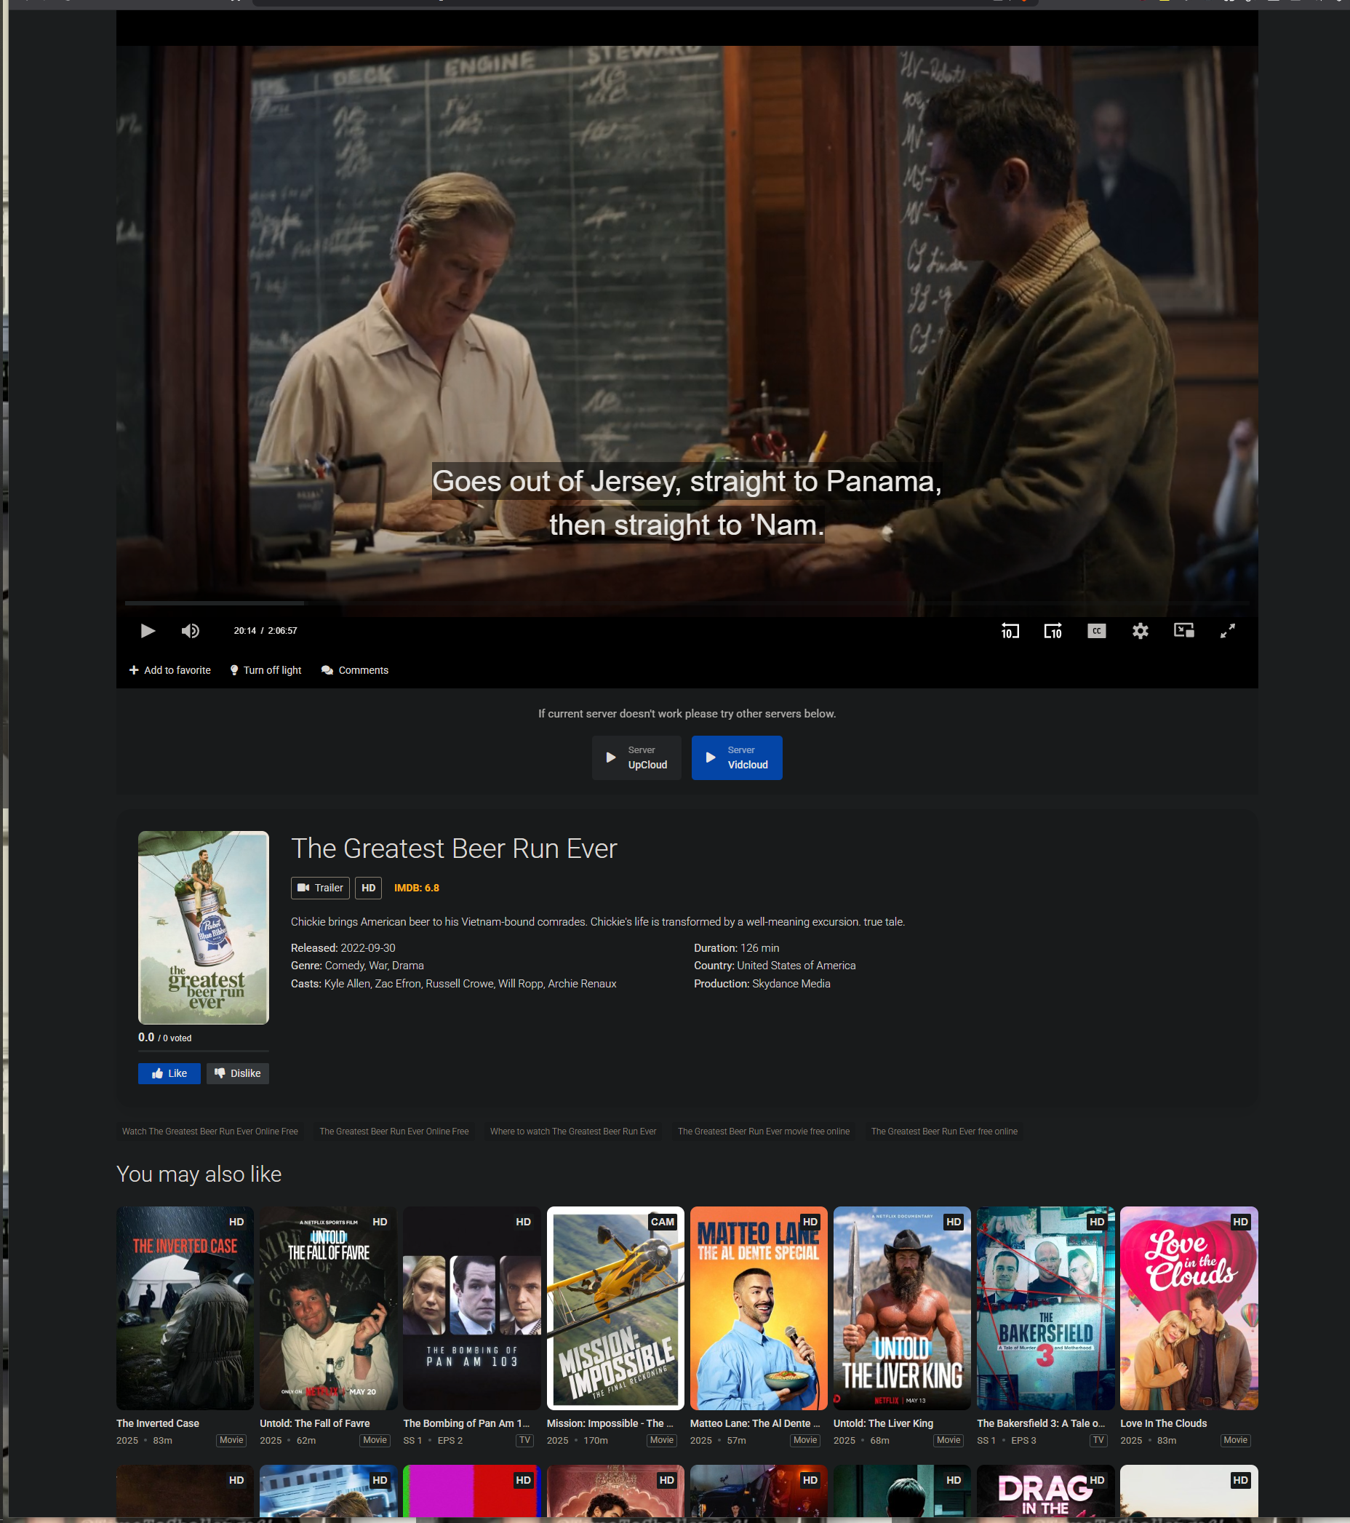Open The Inverted Case poster
The height and width of the screenshot is (1523, 1350).
coord(185,1308)
